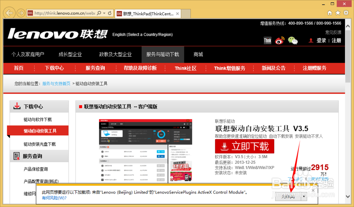This screenshot has width=354, height=207.
Task: Click the browser Forward arrow button
Action: point(21,13)
